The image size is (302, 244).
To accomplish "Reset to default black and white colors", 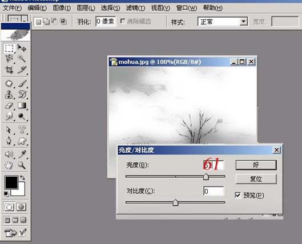I will [6, 194].
